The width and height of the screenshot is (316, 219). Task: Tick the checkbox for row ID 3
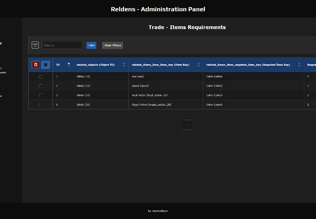[40, 95]
